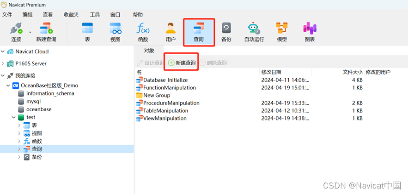This screenshot has height=194, width=408.
Task: Select P1605 Server in the tree
Action: [x=30, y=63]
